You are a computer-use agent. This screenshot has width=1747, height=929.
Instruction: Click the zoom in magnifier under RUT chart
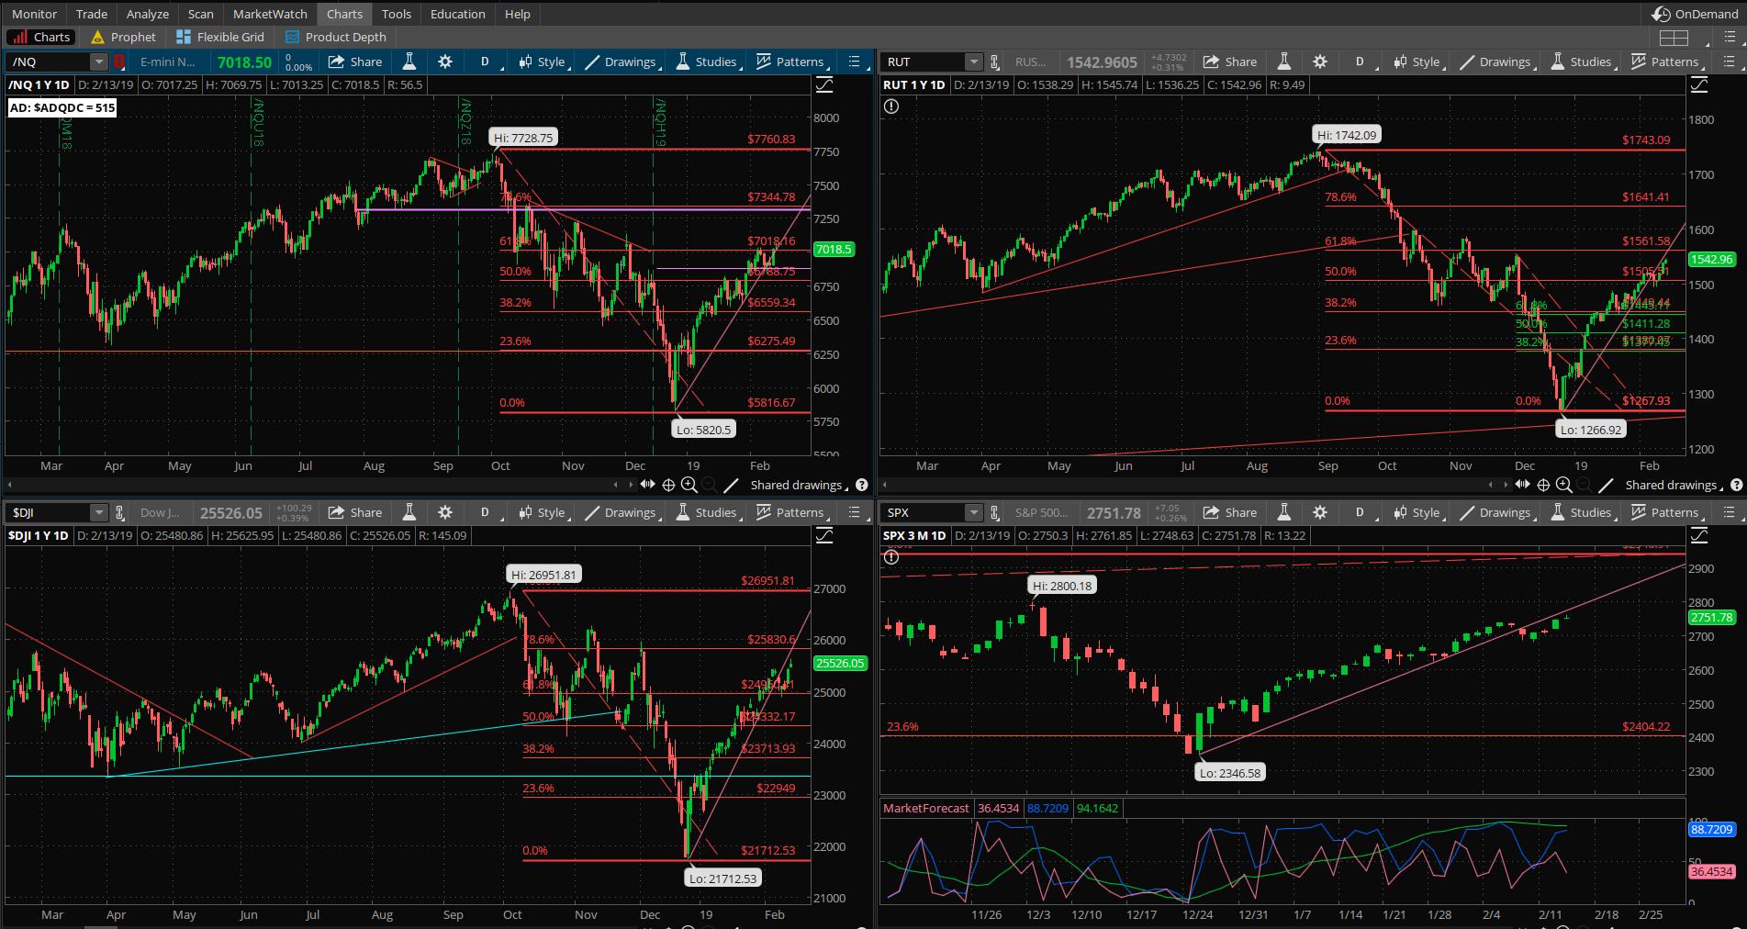[x=1563, y=485]
